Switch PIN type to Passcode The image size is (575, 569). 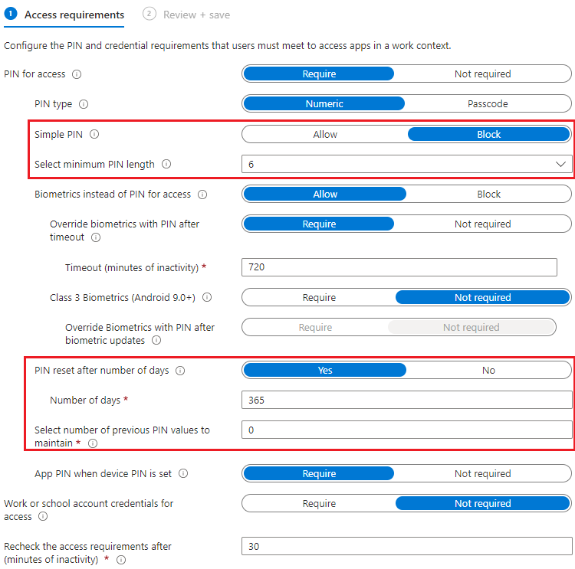(488, 104)
